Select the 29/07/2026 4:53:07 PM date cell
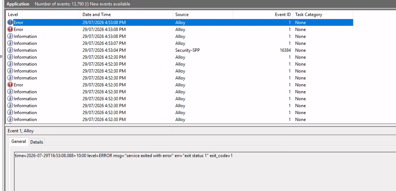Viewport: 396px width, 191px height. pos(104,43)
